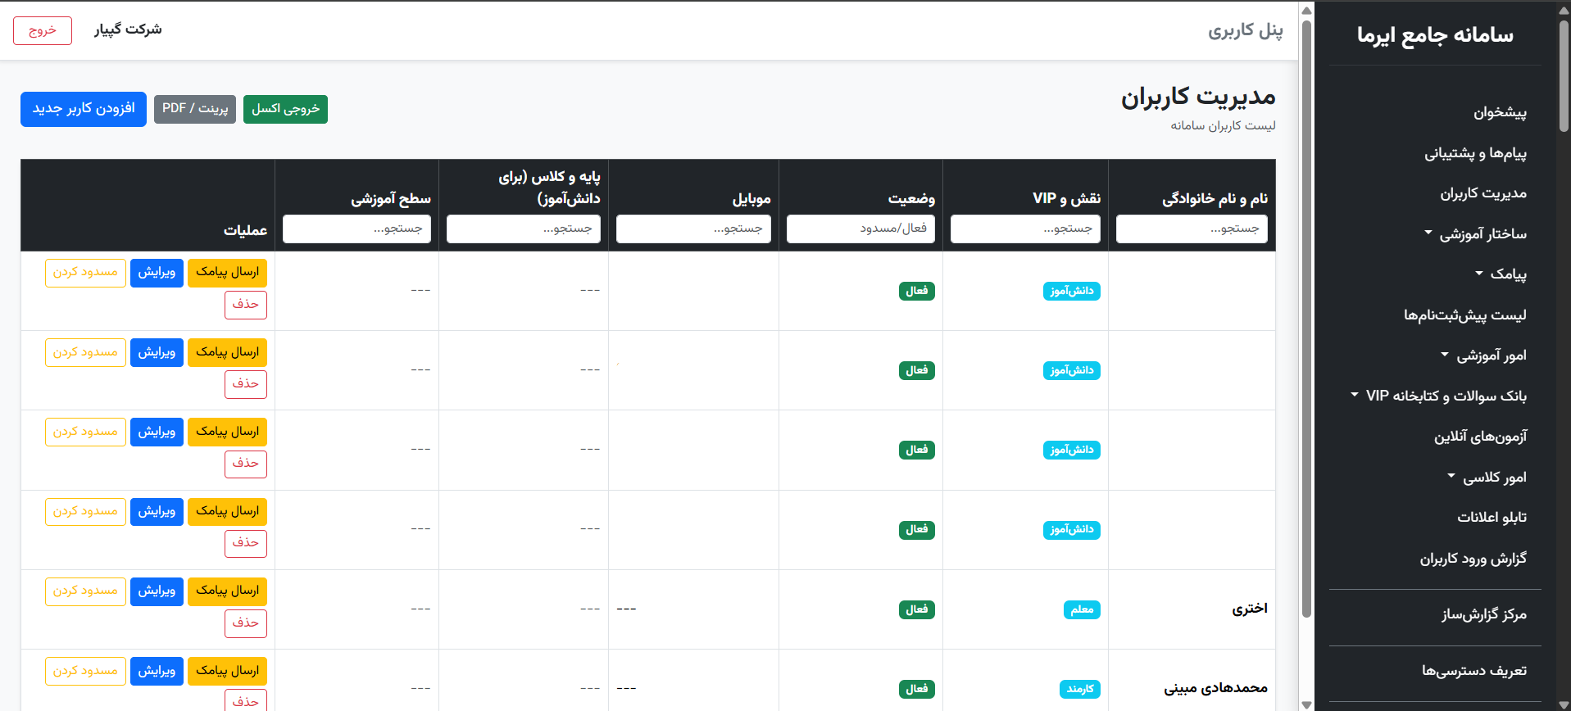Image resolution: width=1571 pixels, height=711 pixels.
Task: Click the name محمدهادی مبینی in table
Action: [x=1215, y=688]
